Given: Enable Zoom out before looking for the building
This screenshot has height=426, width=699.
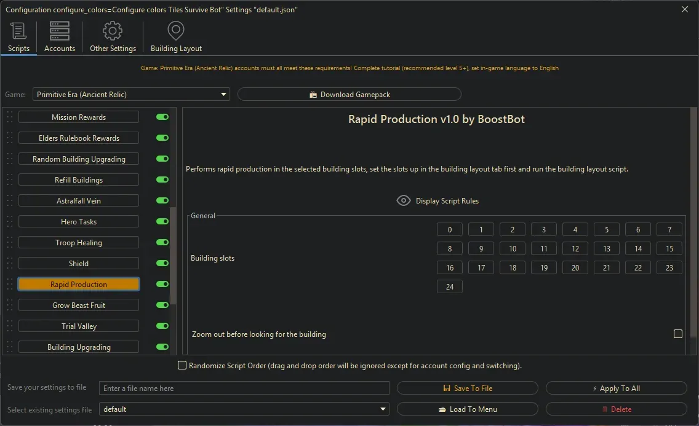Looking at the screenshot, I should click(678, 333).
